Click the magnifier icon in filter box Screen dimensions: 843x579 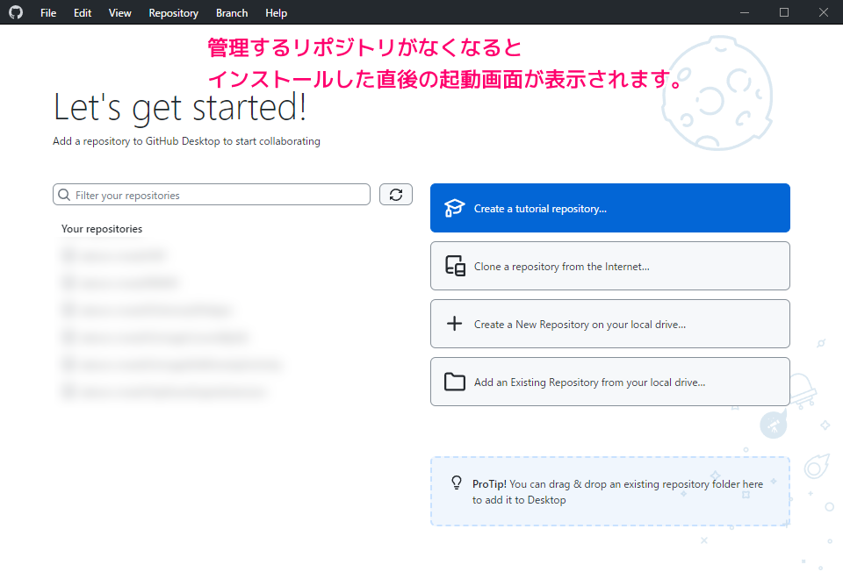(x=64, y=195)
